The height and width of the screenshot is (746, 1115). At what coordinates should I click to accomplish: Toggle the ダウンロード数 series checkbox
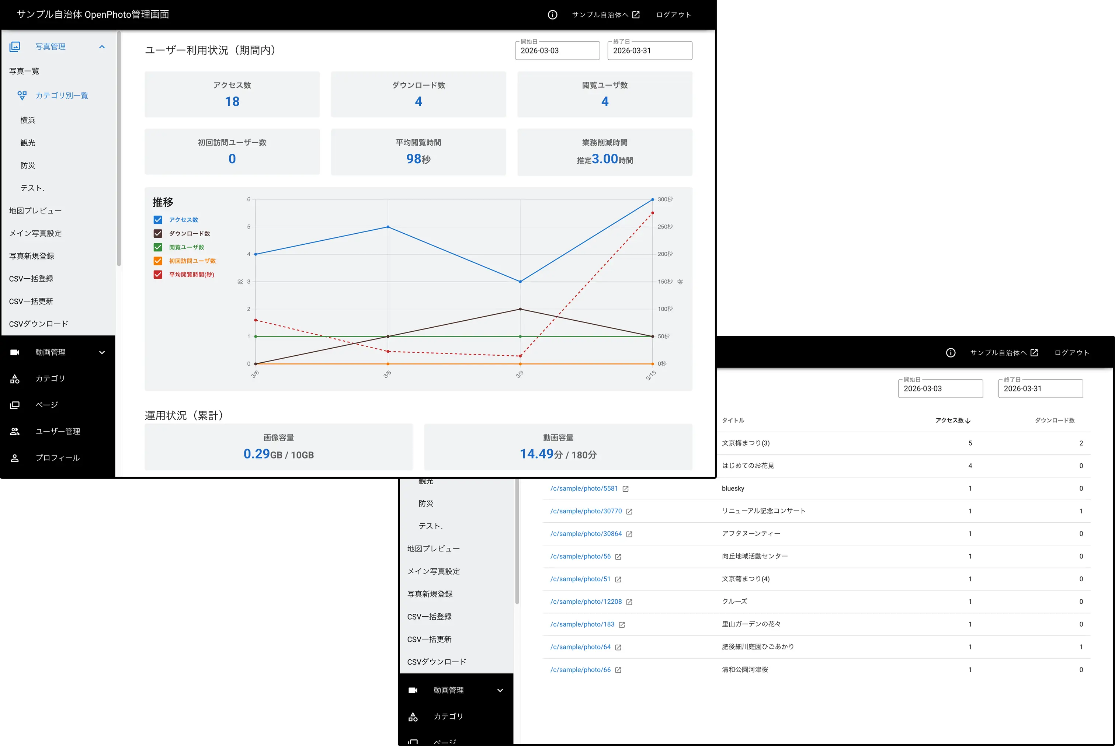[x=158, y=234]
